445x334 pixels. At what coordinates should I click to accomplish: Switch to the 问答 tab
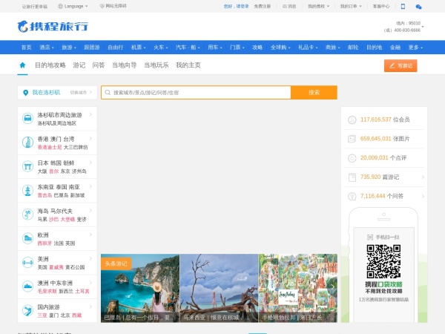point(98,65)
